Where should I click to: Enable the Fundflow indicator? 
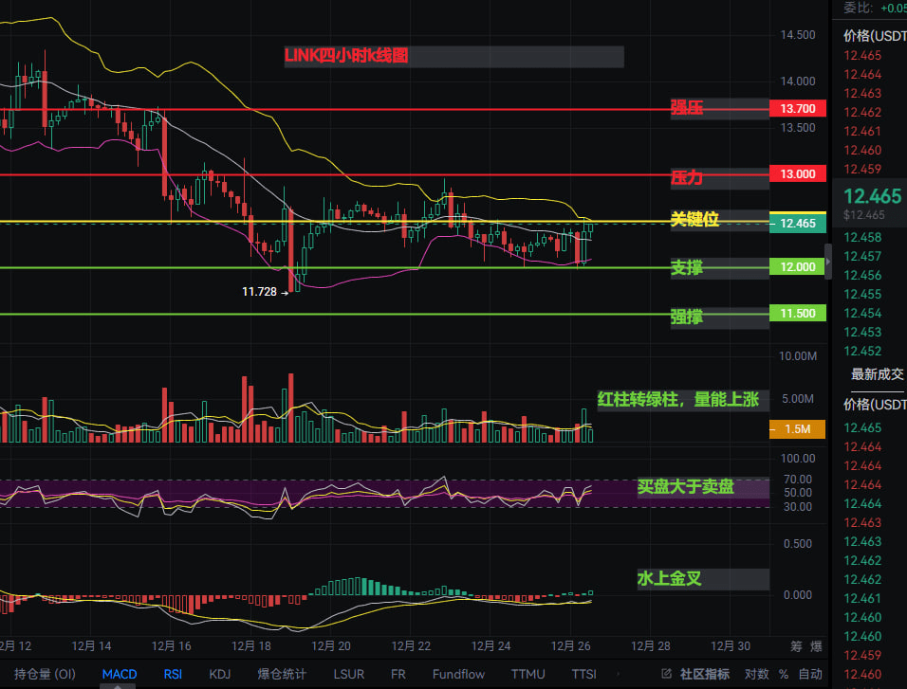coord(458,674)
